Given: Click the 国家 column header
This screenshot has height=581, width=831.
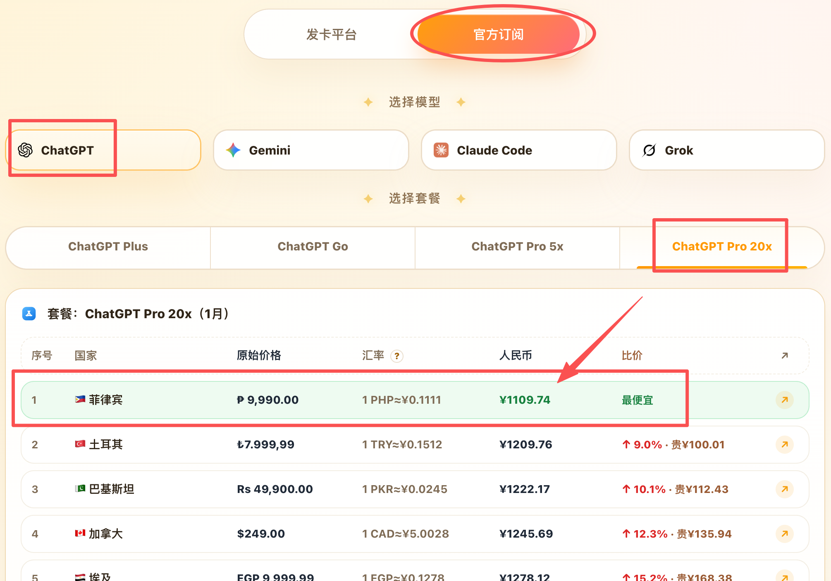Looking at the screenshot, I should coord(86,355).
